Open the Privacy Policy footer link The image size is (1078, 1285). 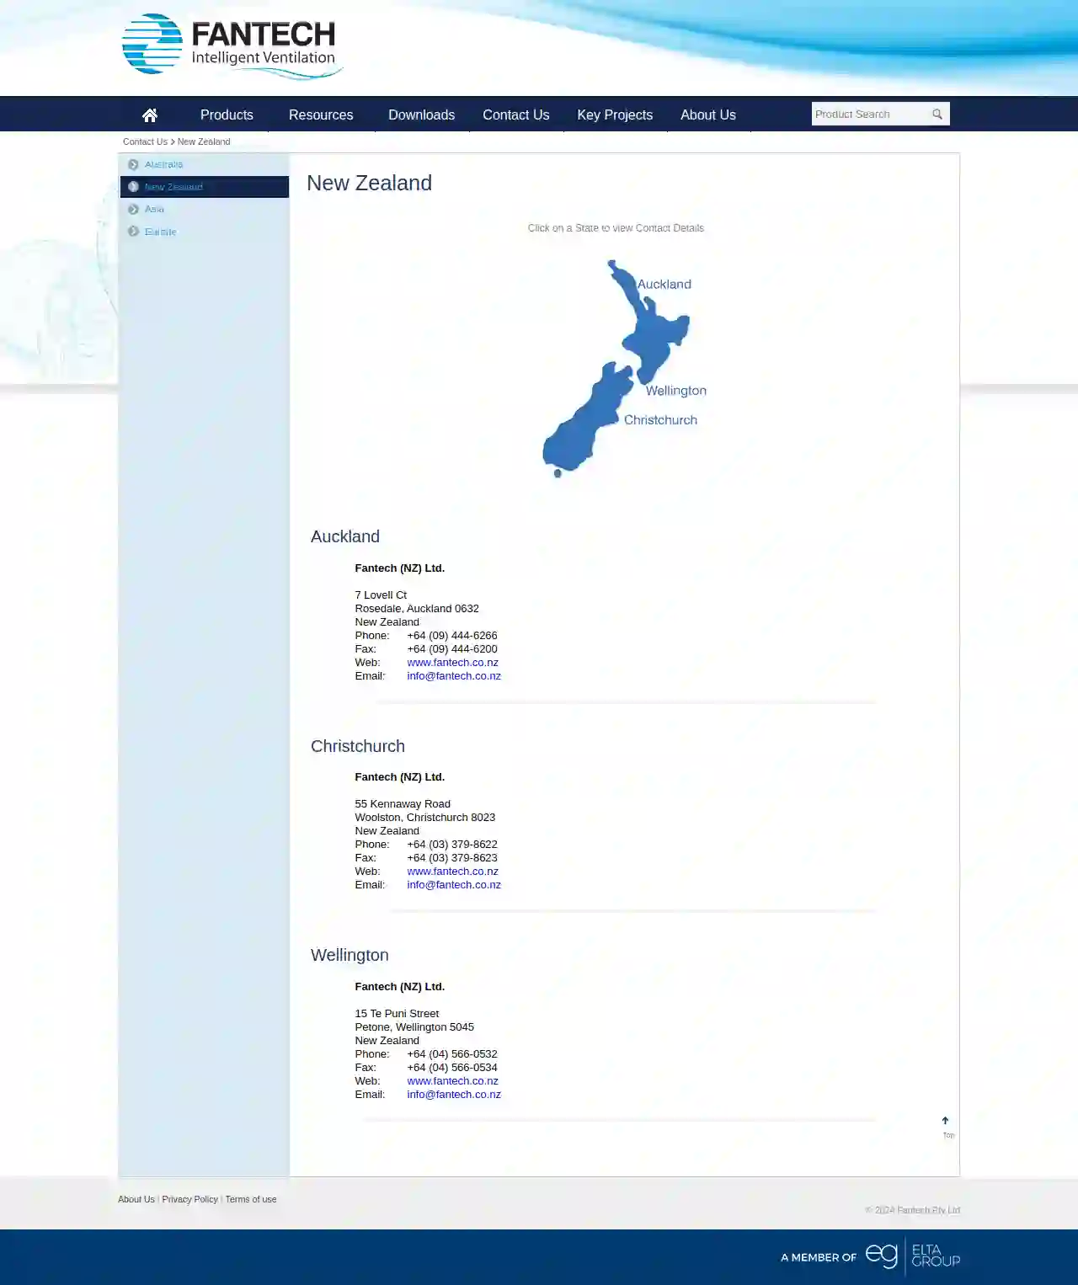(x=189, y=1199)
